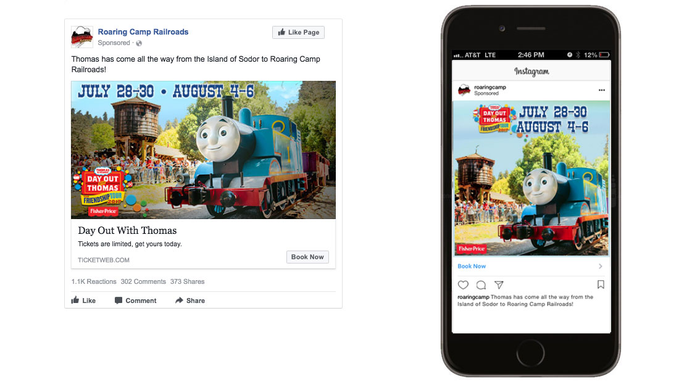Toggle the Instagram bookmark save icon
The width and height of the screenshot is (679, 382).
pyautogui.click(x=601, y=284)
